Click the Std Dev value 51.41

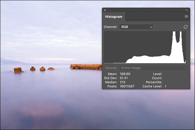click(x=124, y=78)
